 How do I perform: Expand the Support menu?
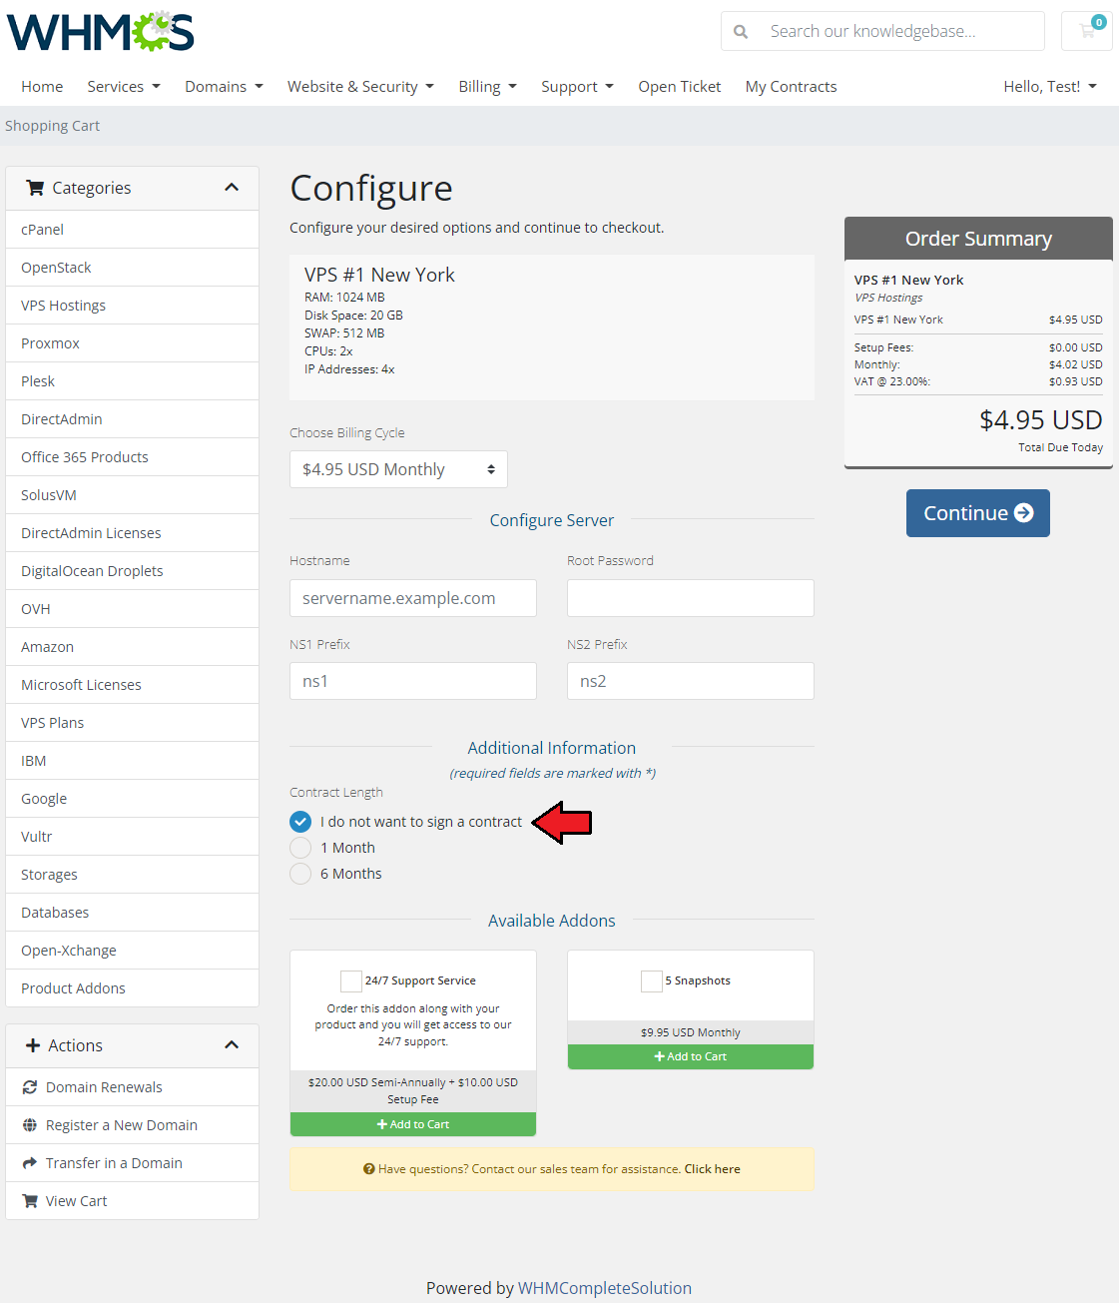click(x=577, y=87)
